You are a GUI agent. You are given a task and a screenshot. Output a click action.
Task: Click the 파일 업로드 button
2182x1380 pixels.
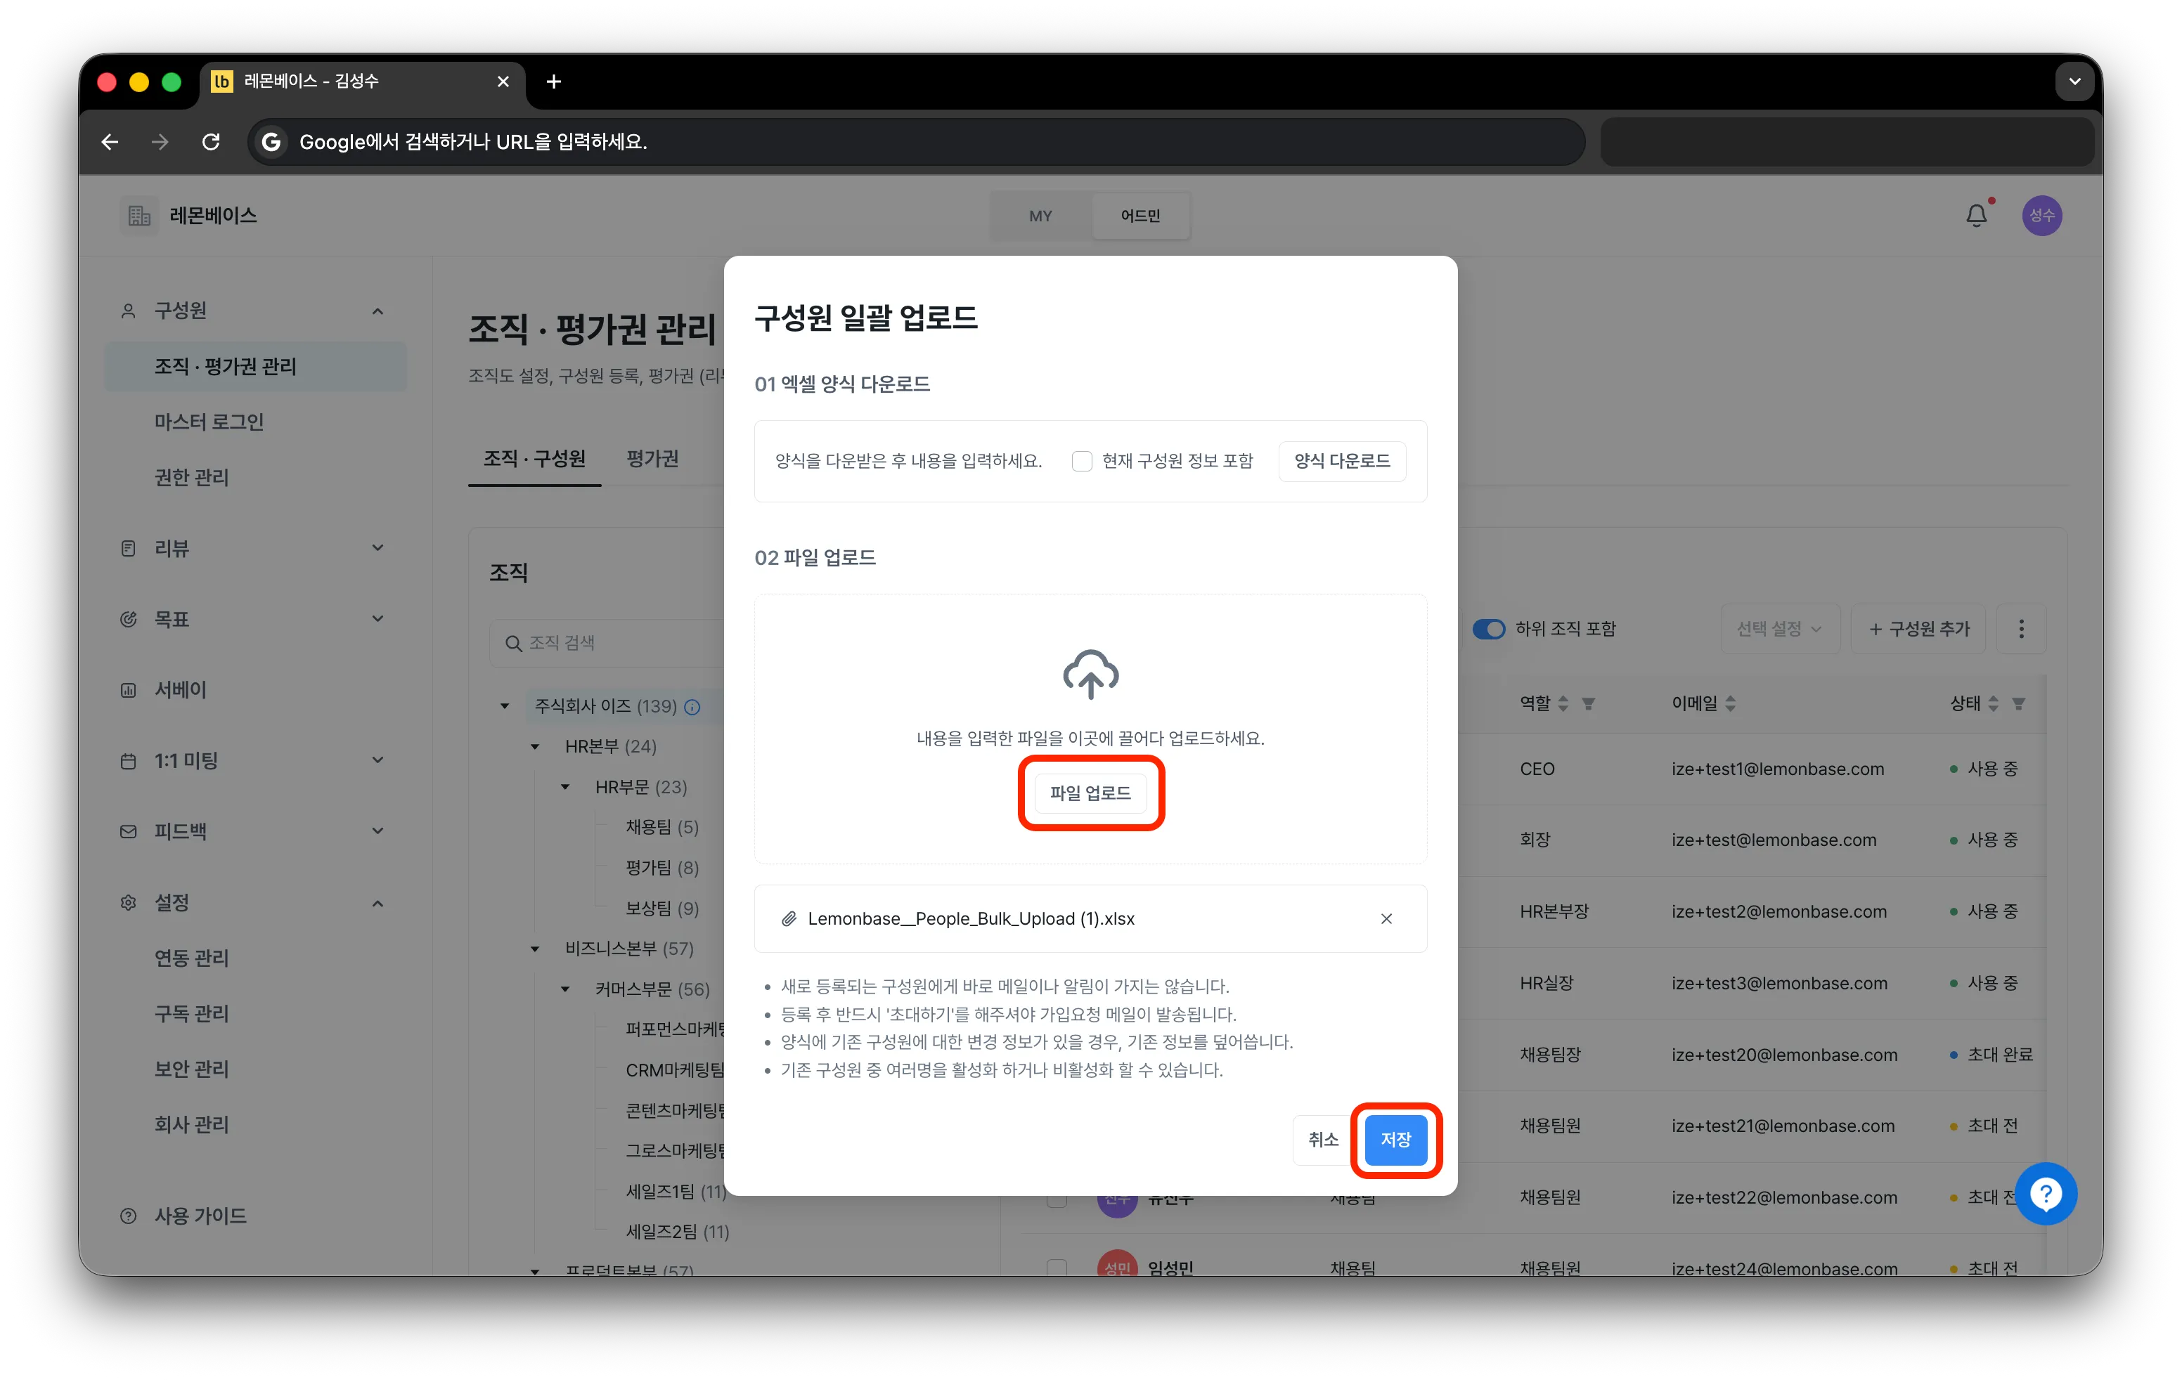pos(1090,793)
